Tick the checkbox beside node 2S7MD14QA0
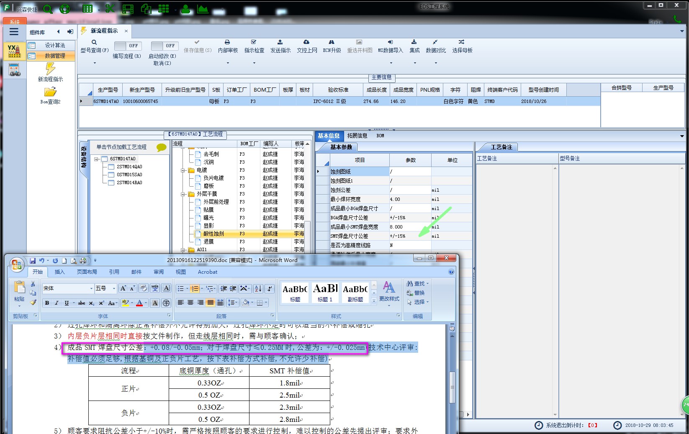The height and width of the screenshot is (434, 689). click(x=111, y=167)
